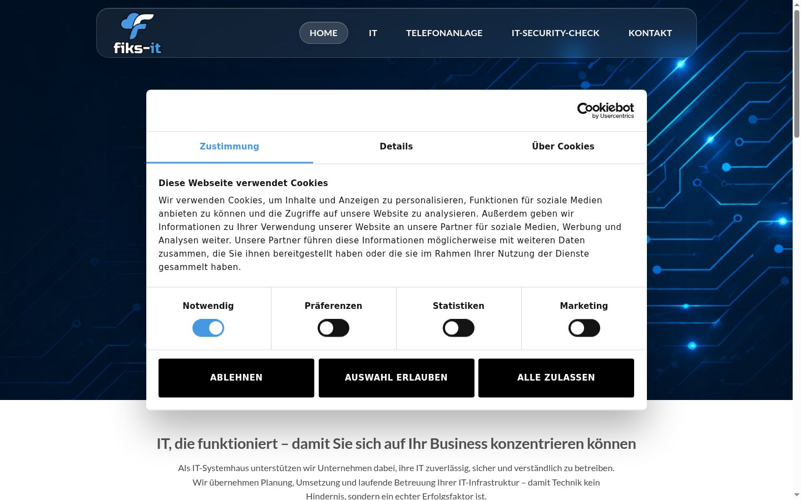Open the Cookiebot by Usercentrics logo link
The width and height of the screenshot is (801, 500).
pos(605,111)
